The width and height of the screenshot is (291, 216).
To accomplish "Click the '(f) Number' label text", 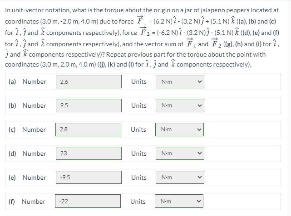I will click(x=27, y=202).
